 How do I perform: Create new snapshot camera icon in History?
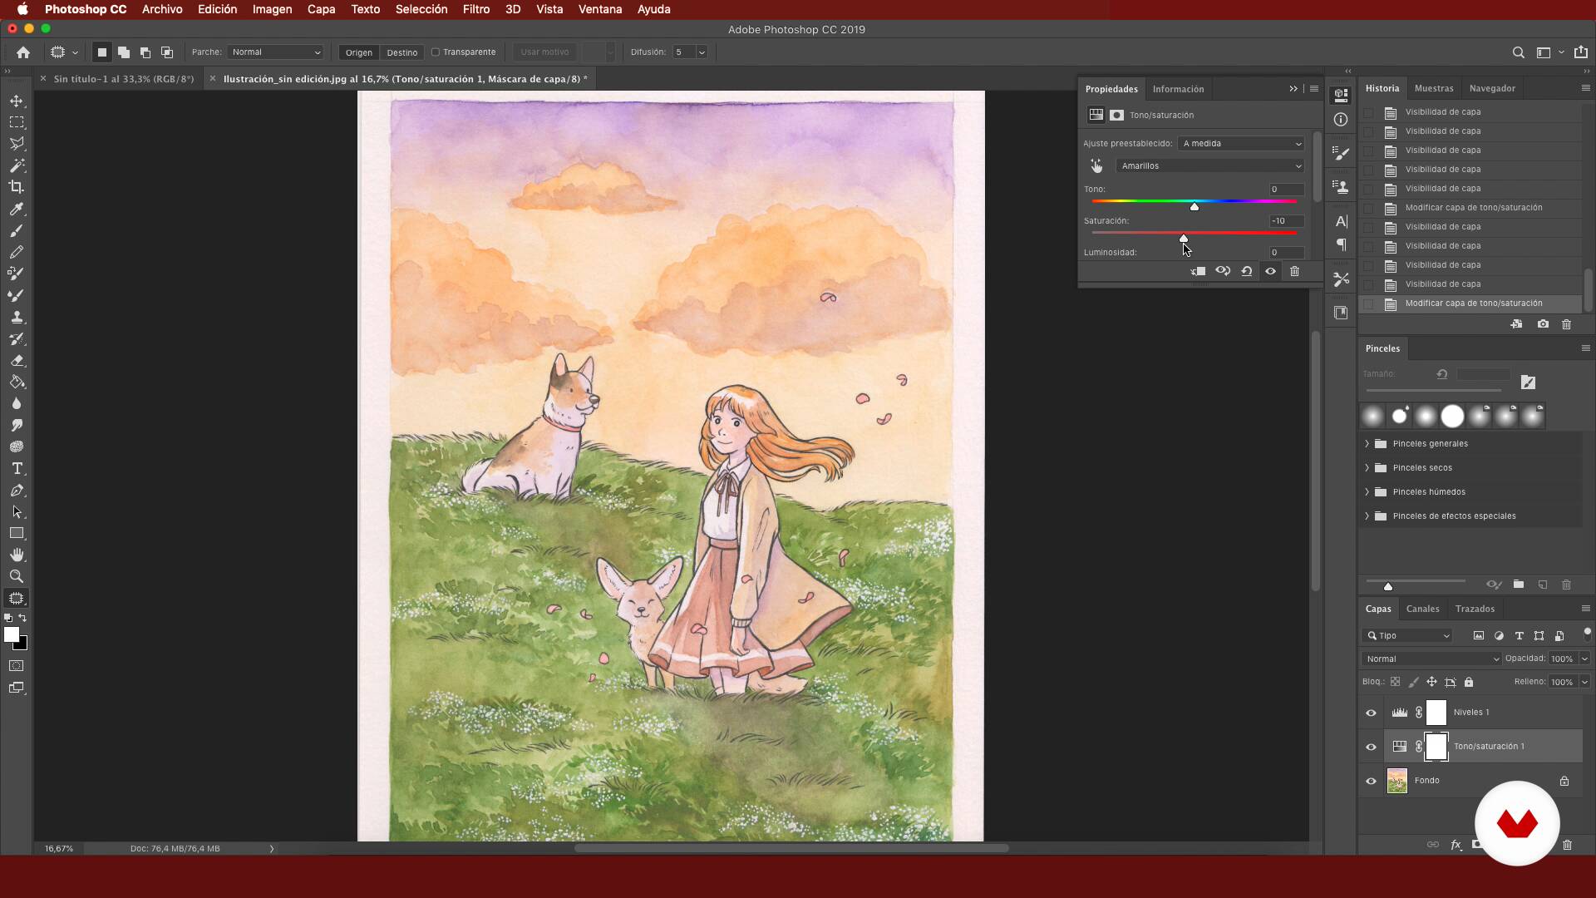click(1543, 324)
